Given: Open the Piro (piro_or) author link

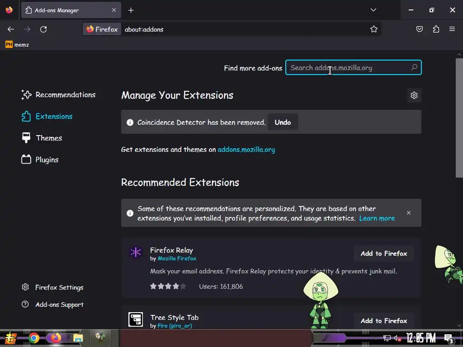Looking at the screenshot, I should tap(175, 326).
